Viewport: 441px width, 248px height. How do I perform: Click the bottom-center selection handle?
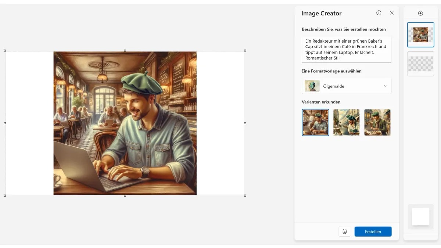click(x=125, y=195)
